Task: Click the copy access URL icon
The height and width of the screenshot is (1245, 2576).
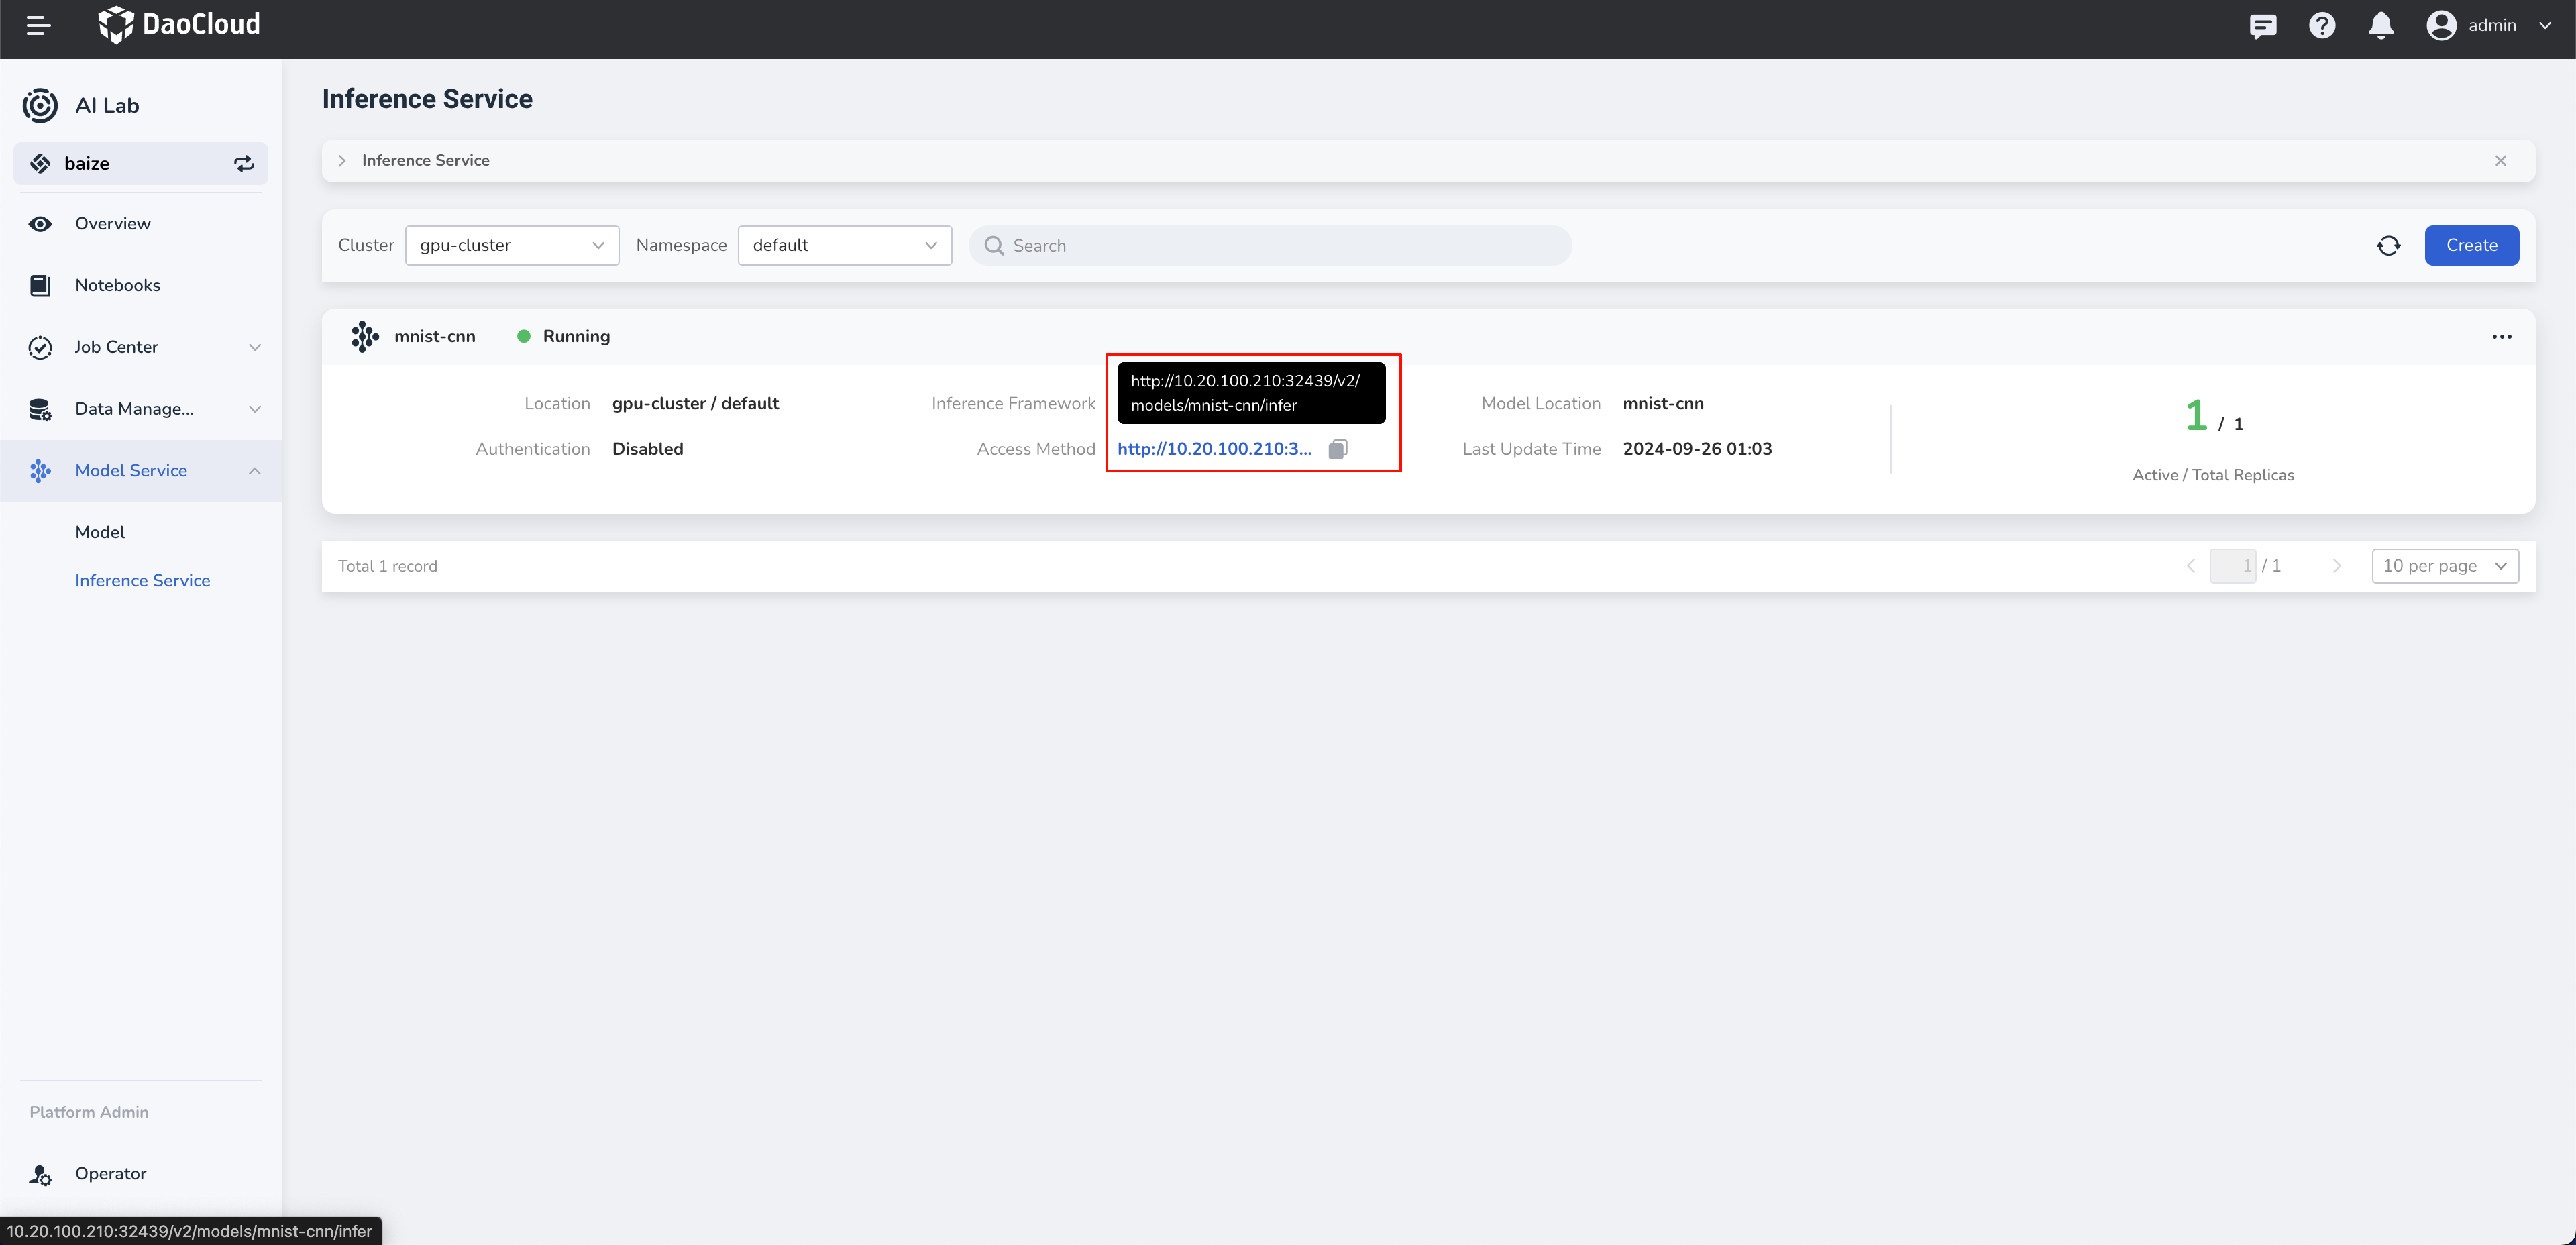Action: (x=1337, y=449)
